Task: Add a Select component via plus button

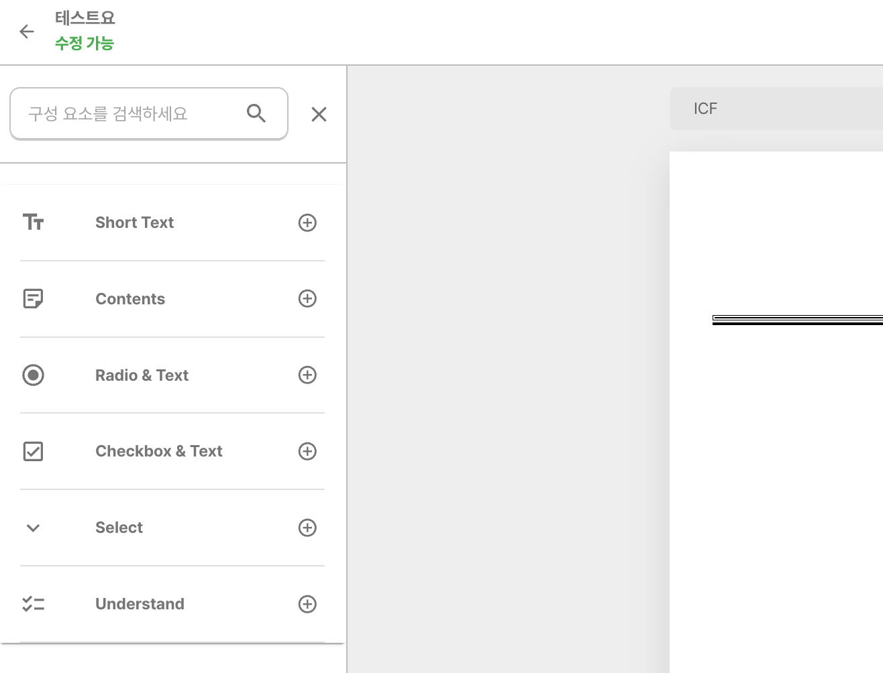Action: click(x=307, y=528)
